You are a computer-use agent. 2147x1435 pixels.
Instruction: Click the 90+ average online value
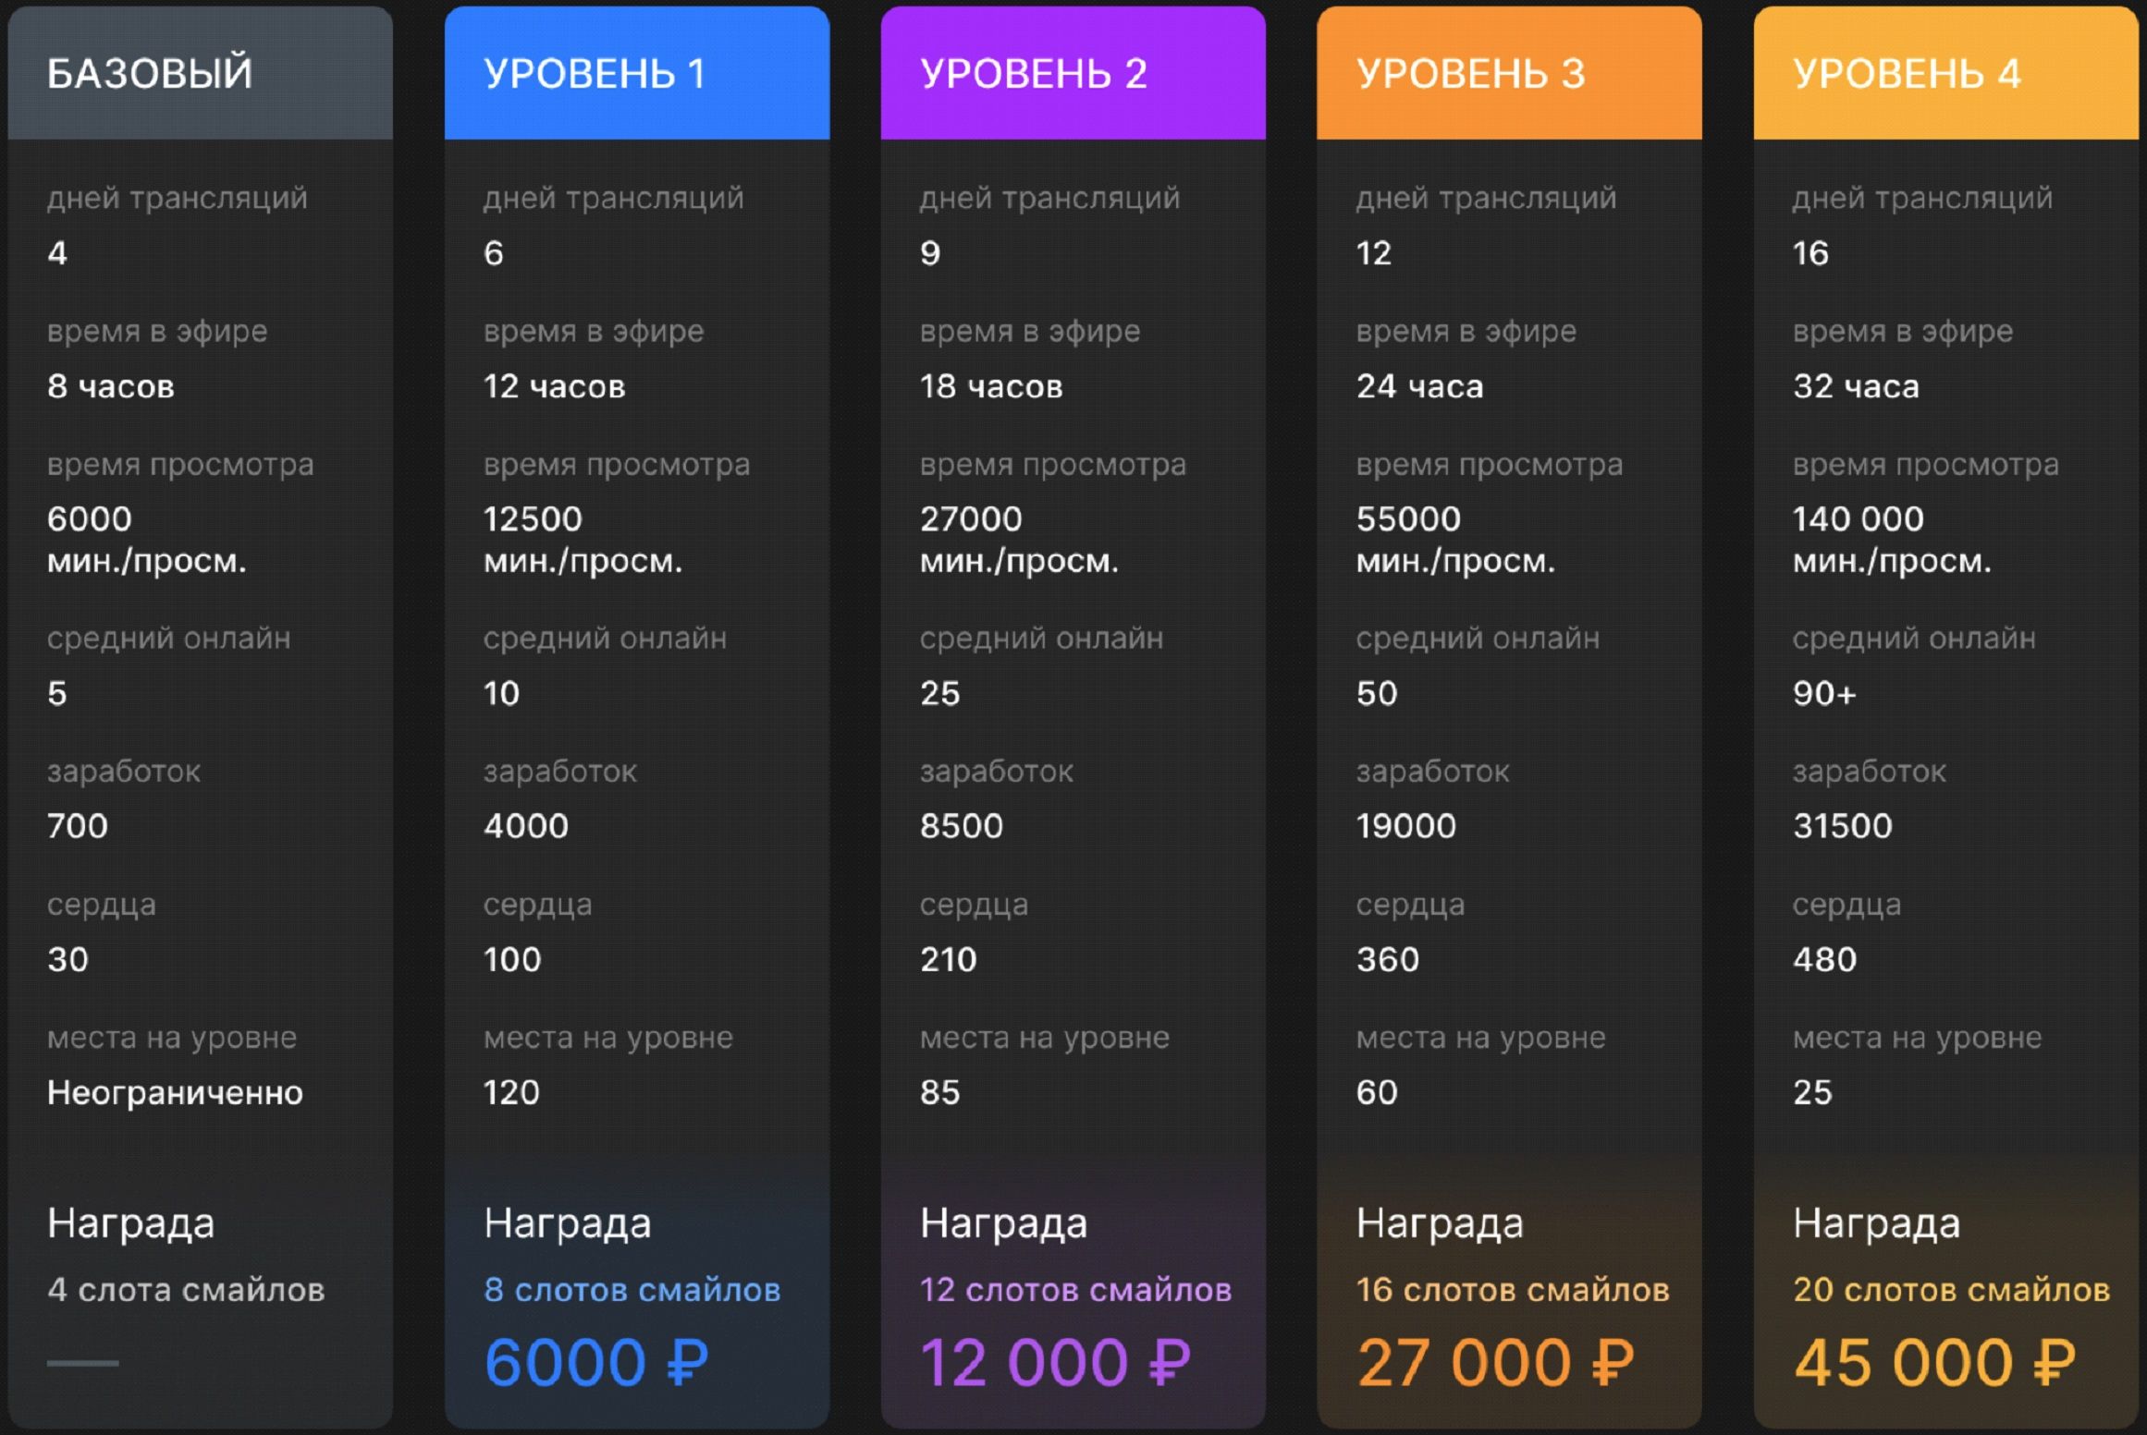[x=1823, y=693]
